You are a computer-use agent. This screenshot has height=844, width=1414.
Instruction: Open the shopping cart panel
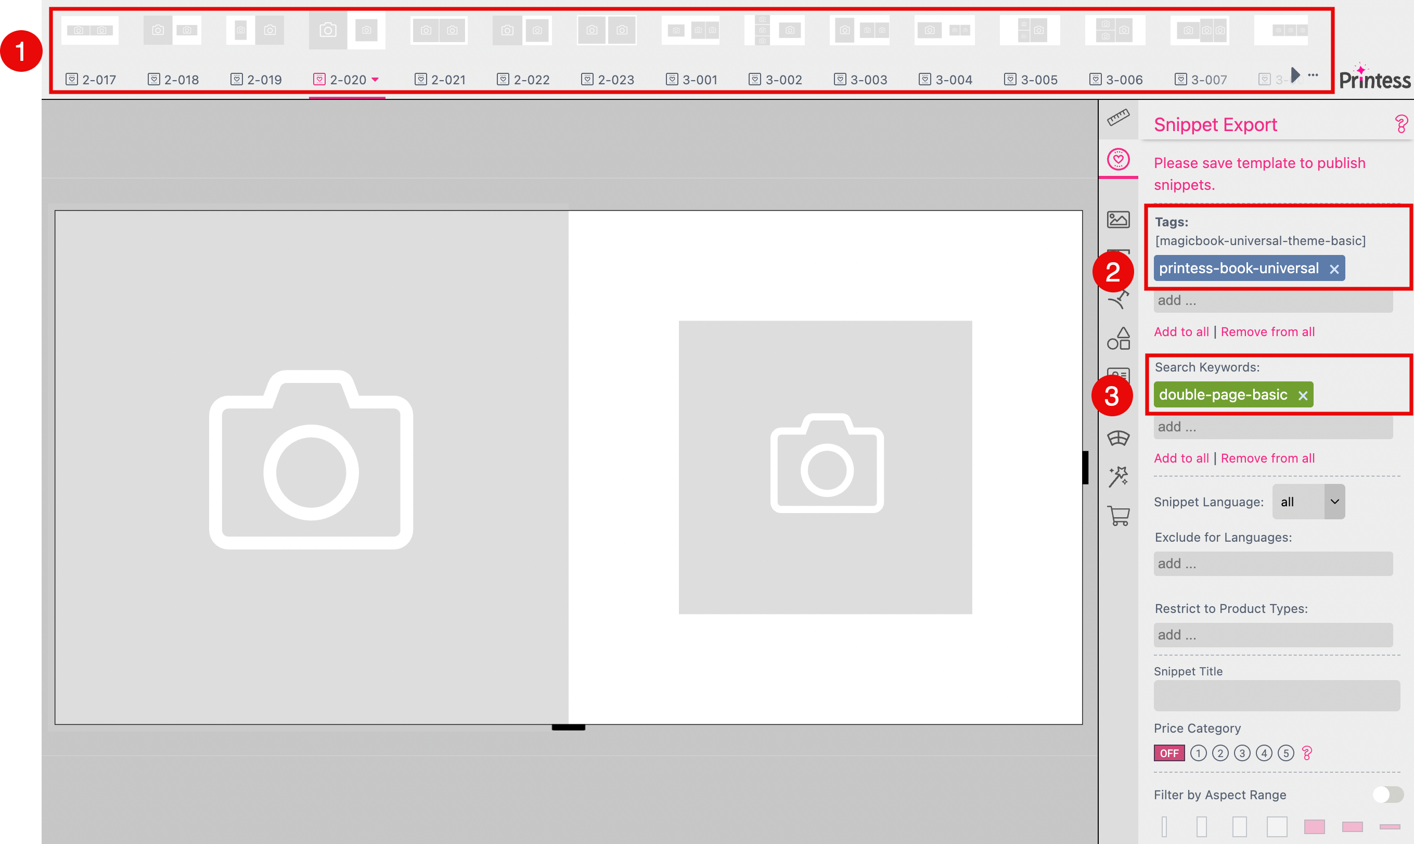(x=1119, y=516)
